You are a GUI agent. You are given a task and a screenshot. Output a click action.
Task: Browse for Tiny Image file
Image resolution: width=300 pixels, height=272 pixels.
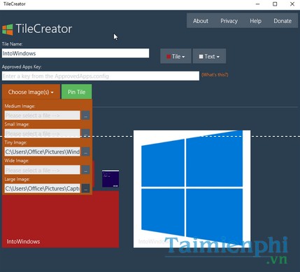[x=85, y=152]
